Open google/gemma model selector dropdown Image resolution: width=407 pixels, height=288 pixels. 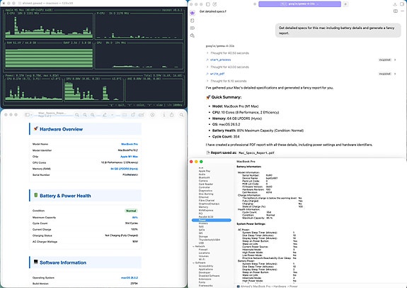[x=299, y=4]
